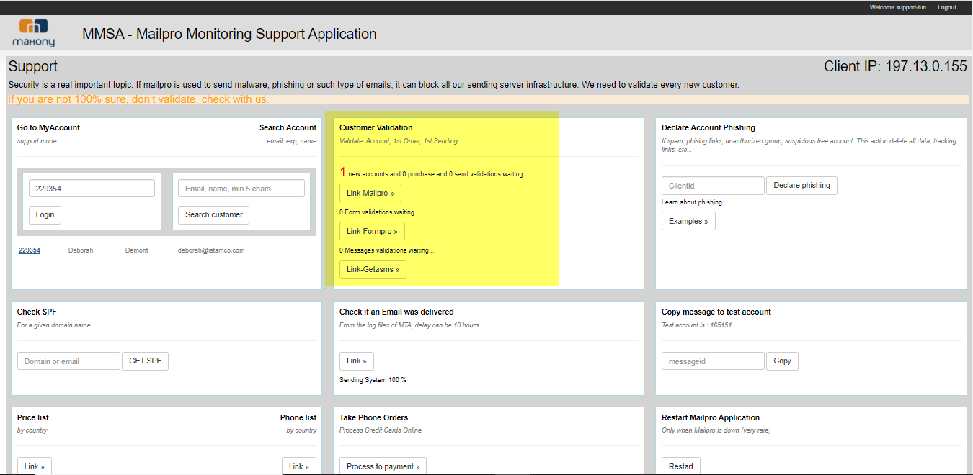Open the Price list Link button
This screenshot has width=973, height=475.
(35, 466)
